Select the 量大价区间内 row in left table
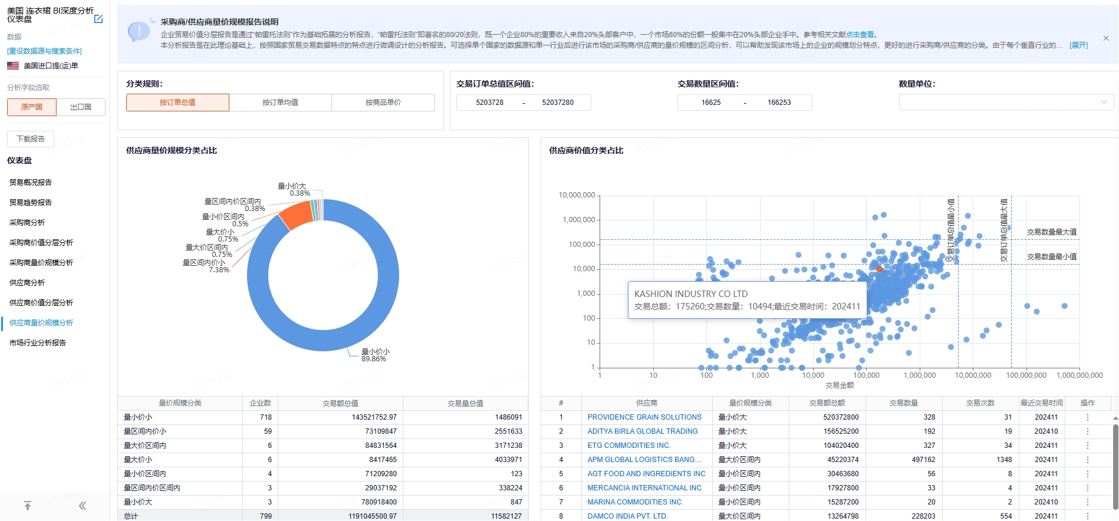Image resolution: width=1119 pixels, height=521 pixels. 323,446
